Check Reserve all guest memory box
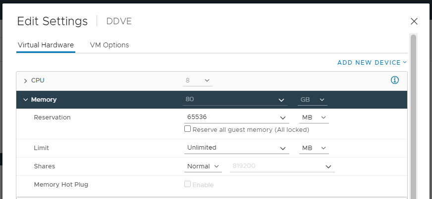Screen dimensions: 432x199 coord(188,129)
